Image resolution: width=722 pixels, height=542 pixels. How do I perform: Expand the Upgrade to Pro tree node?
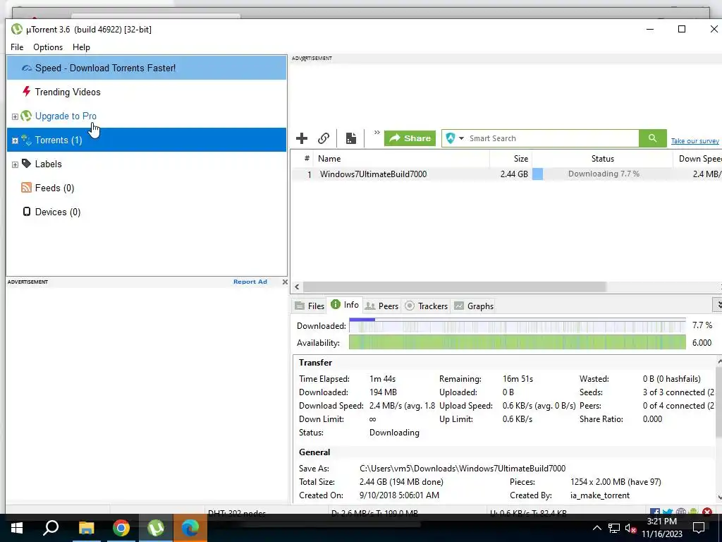coord(15,116)
